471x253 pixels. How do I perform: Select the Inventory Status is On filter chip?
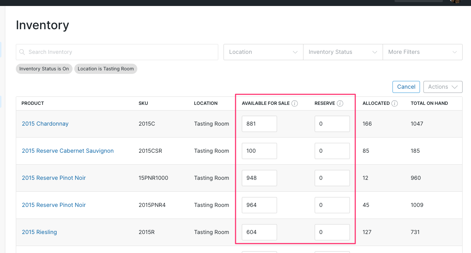(x=44, y=69)
